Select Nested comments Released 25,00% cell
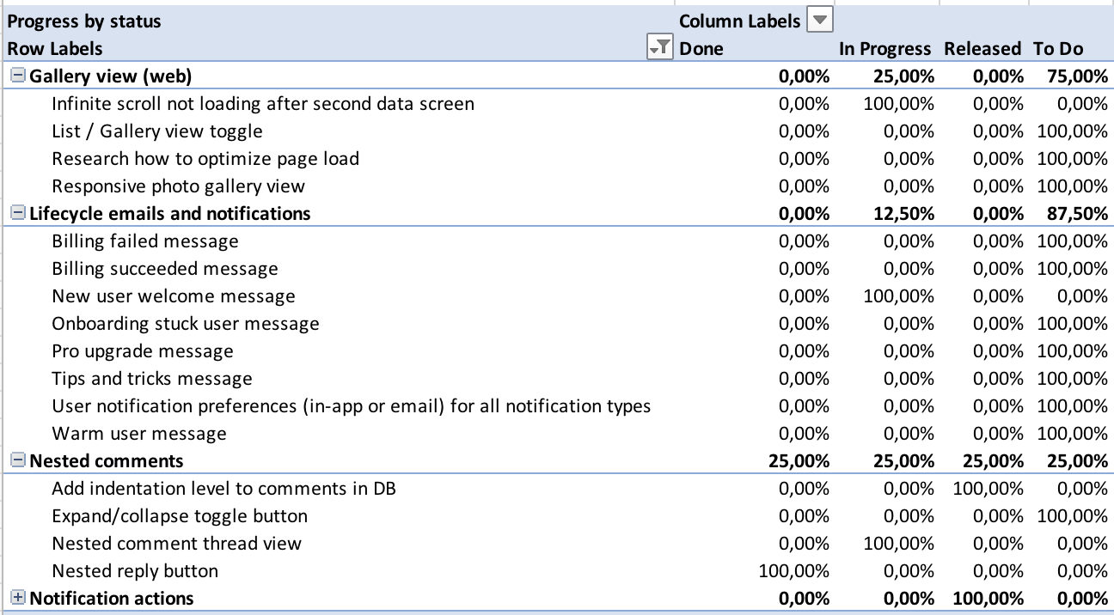Viewport: 1114px width, 615px height. (x=994, y=461)
